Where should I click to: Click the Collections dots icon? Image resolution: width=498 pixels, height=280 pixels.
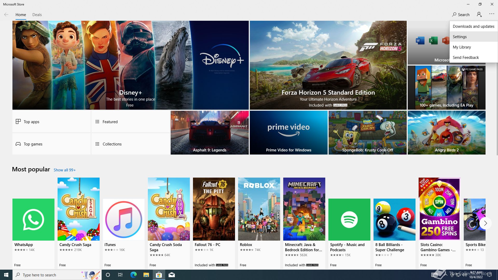[x=97, y=144]
